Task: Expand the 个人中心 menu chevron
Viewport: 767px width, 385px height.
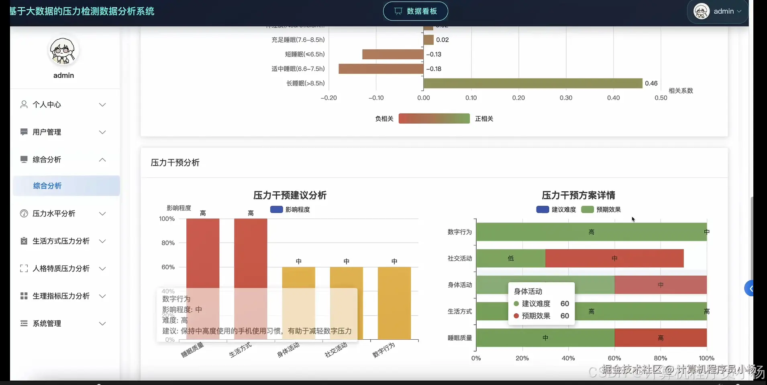Action: pyautogui.click(x=102, y=105)
